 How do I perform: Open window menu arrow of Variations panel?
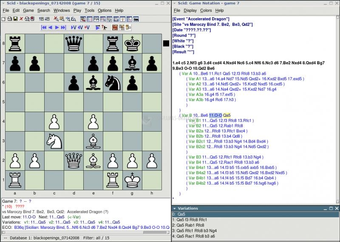(x=174, y=208)
